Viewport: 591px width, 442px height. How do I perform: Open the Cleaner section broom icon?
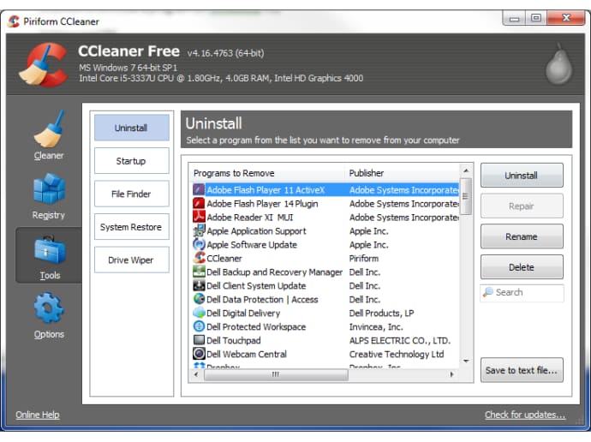pyautogui.click(x=49, y=130)
